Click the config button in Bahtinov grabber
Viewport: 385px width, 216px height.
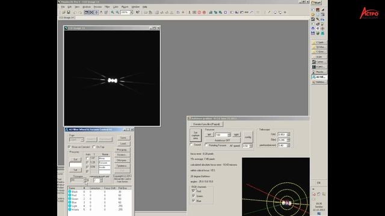click(248, 137)
